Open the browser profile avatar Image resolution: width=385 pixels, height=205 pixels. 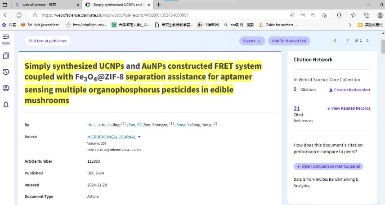pyautogui.click(x=380, y=15)
